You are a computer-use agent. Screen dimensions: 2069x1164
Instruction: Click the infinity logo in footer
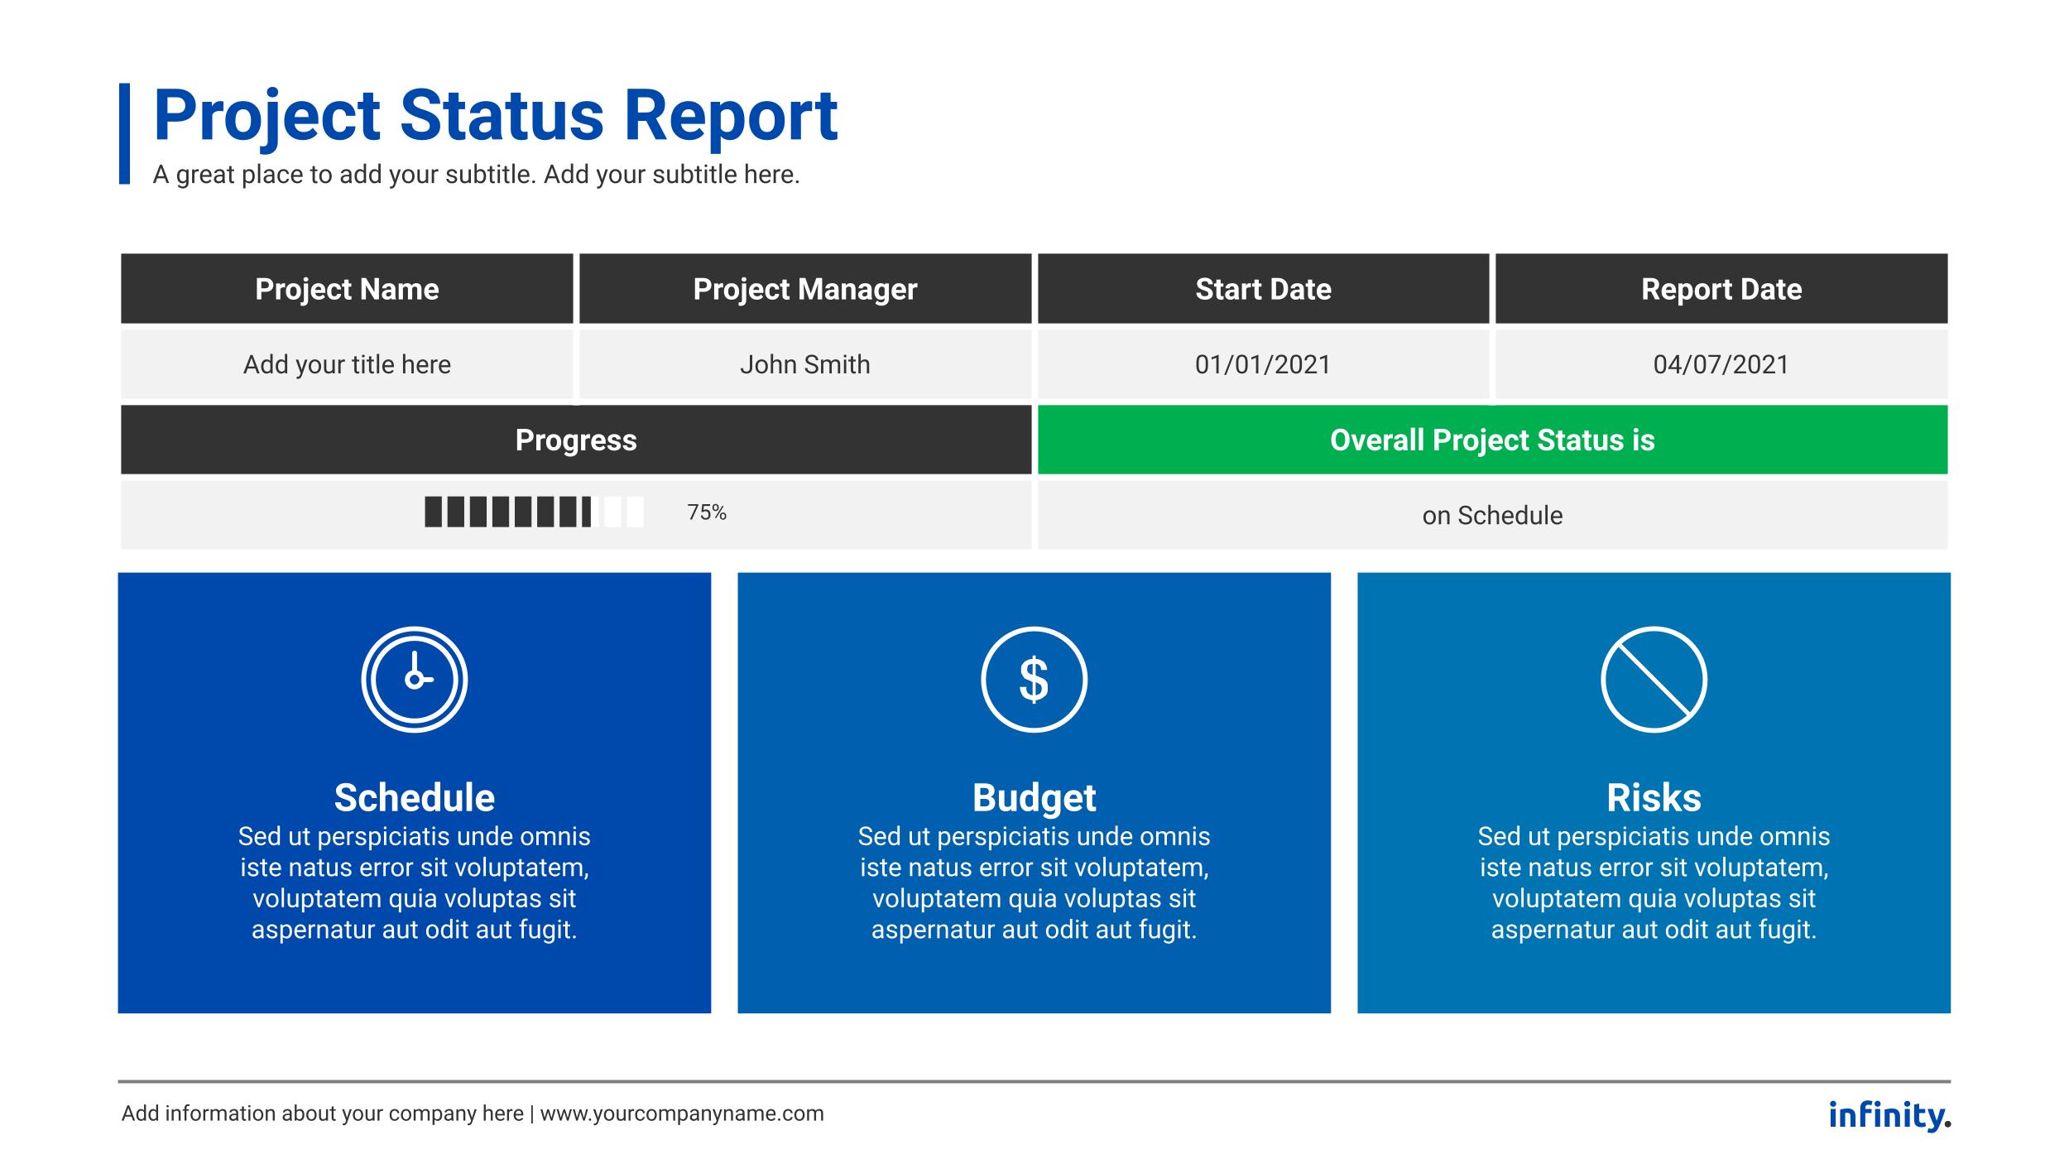coord(1889,1114)
